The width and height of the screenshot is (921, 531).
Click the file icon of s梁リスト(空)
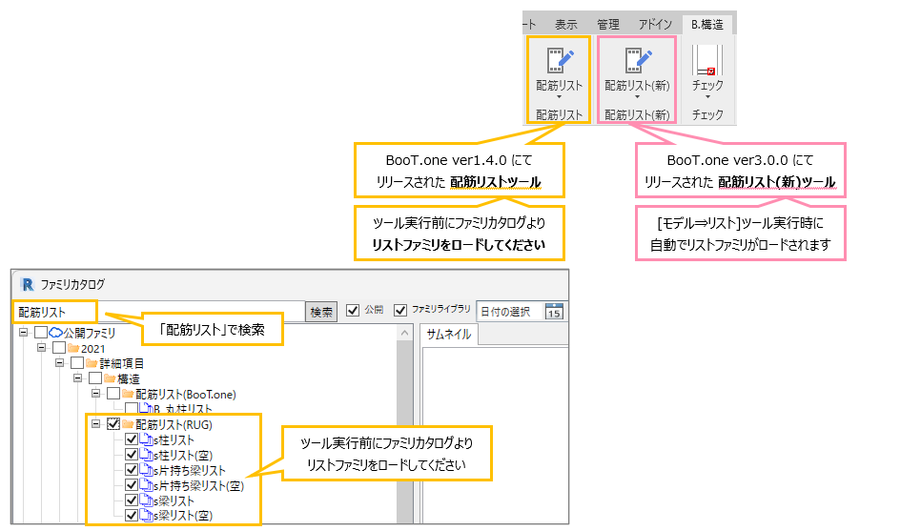click(146, 515)
